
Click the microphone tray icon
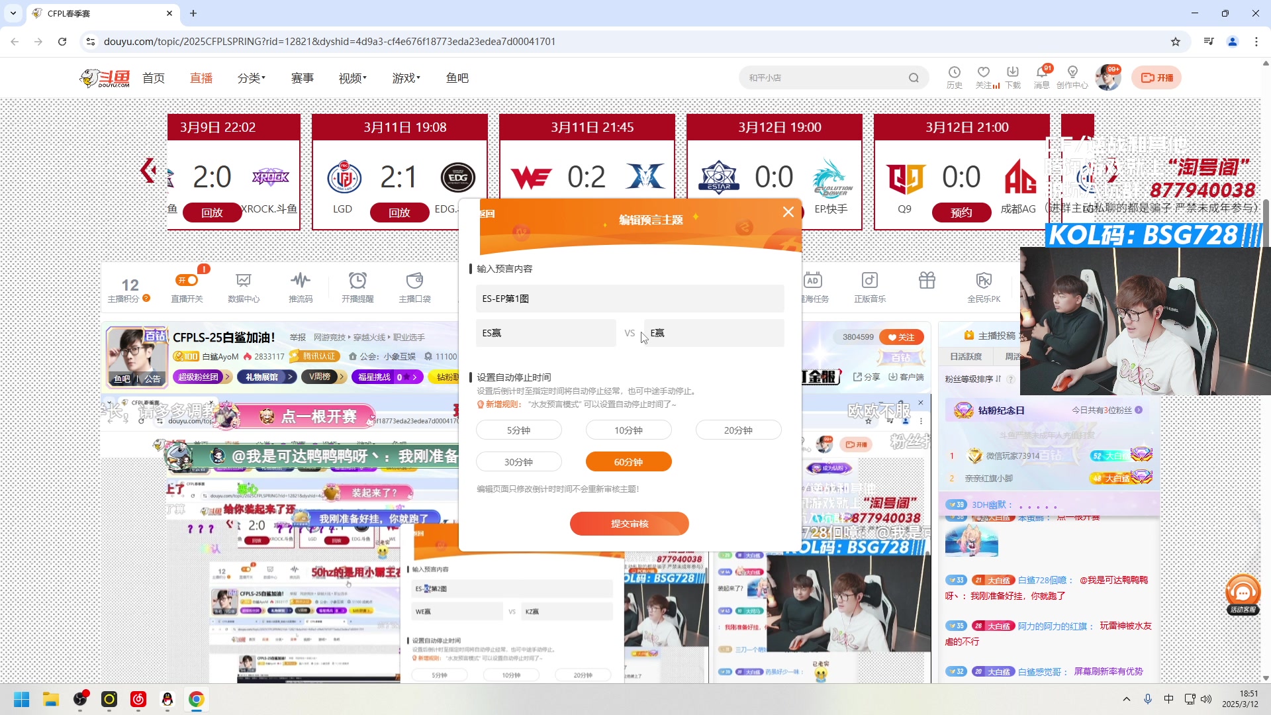(x=1148, y=699)
